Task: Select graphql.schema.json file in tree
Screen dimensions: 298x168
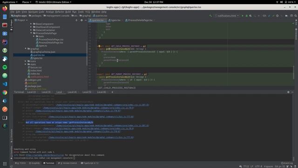Action: coord(43,52)
